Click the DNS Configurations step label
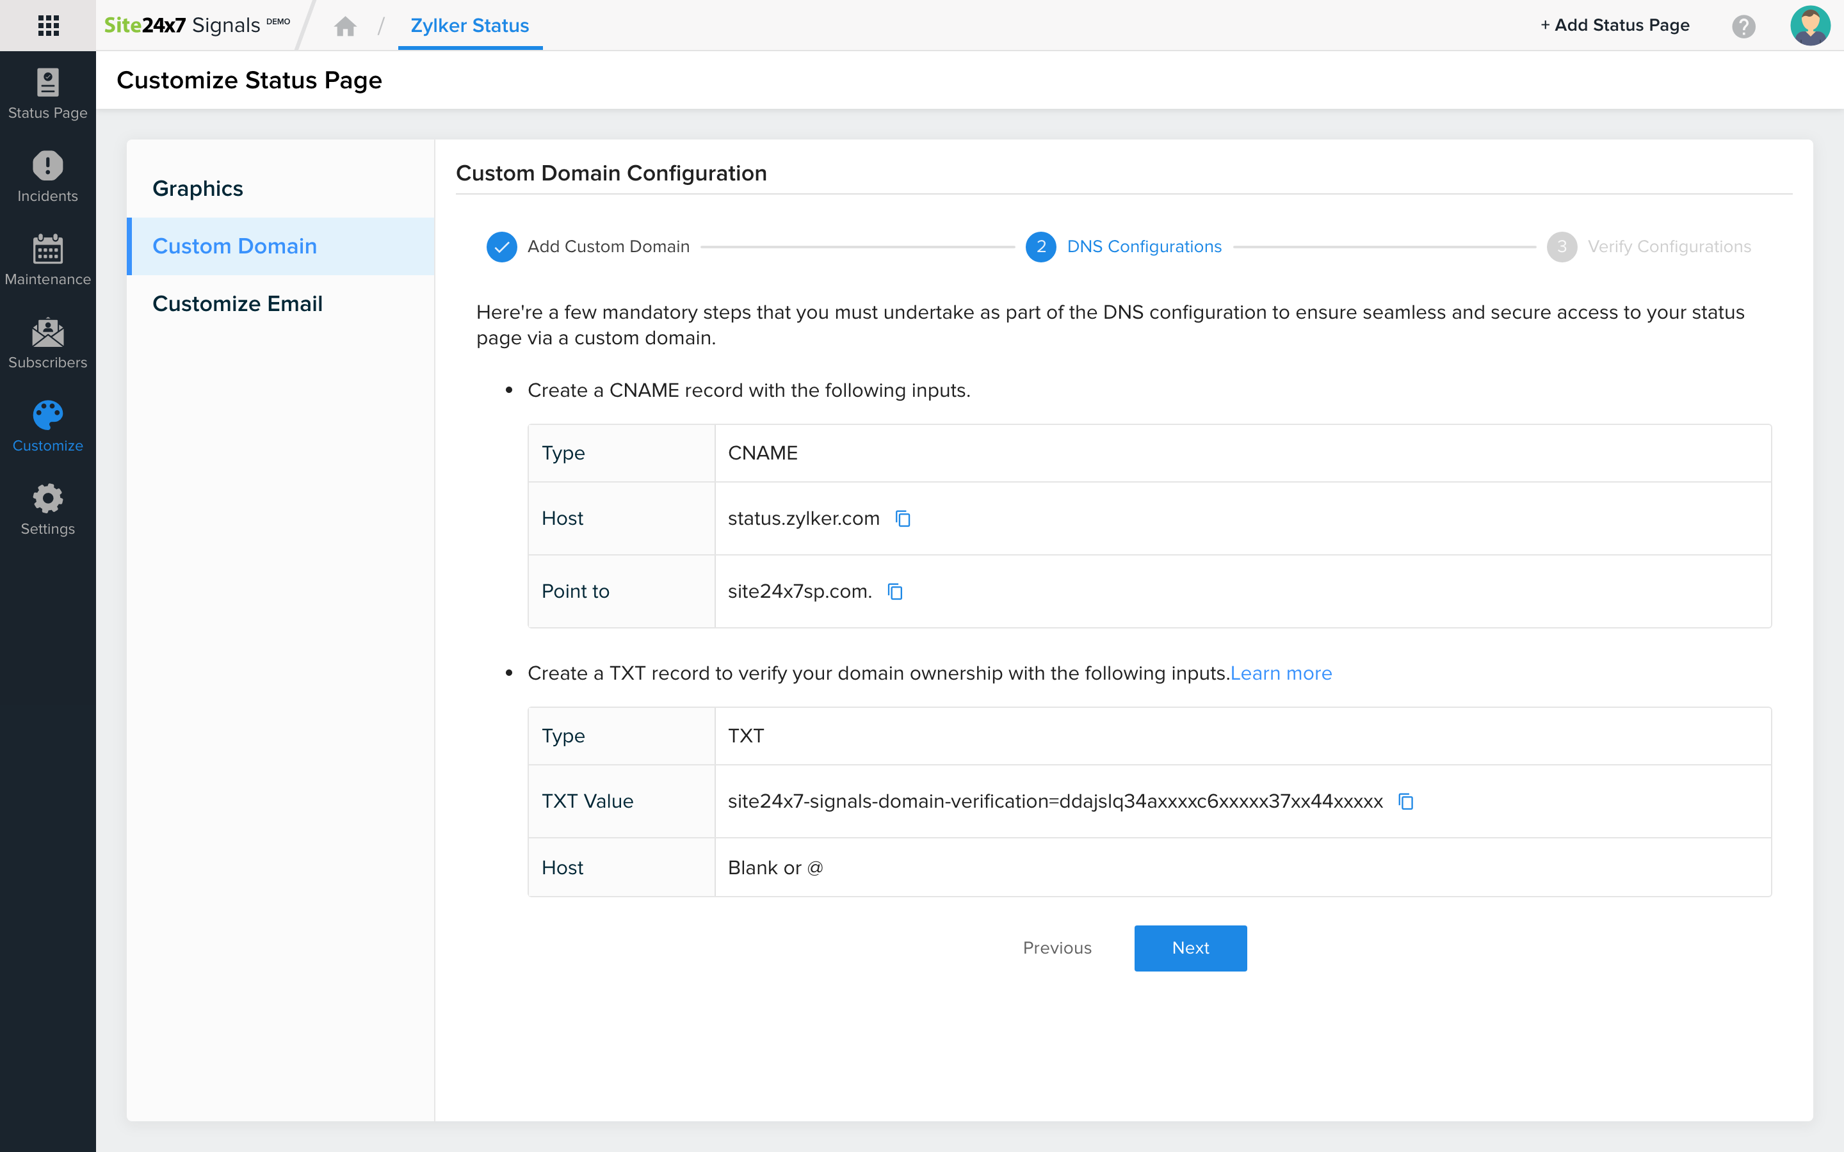1844x1152 pixels. (1145, 247)
